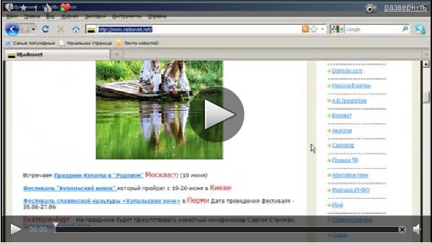This screenshot has height=243, width=432.
Task: Open the address bar dropdown arrow
Action: 322,29
